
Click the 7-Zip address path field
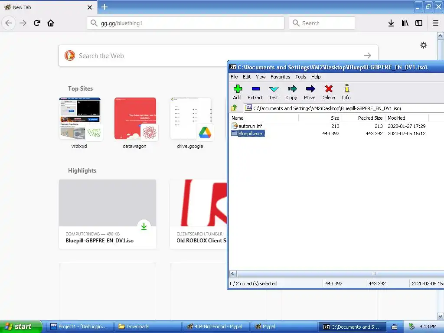click(x=344, y=108)
